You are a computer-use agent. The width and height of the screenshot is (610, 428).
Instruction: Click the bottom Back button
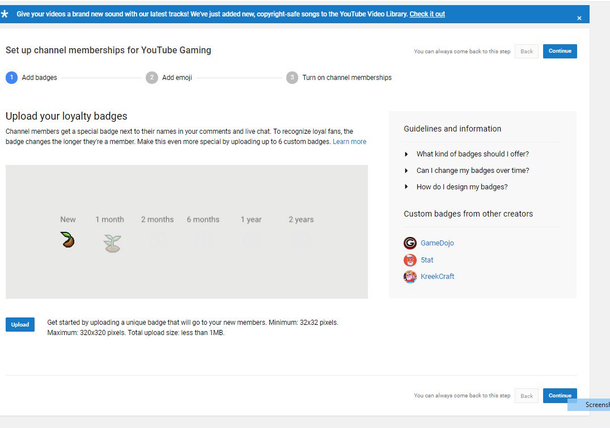tap(526, 396)
